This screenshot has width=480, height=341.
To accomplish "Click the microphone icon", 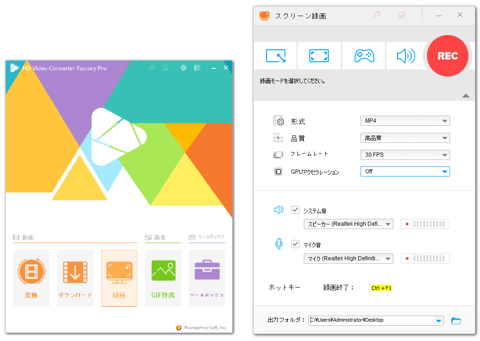I will pos(279,244).
